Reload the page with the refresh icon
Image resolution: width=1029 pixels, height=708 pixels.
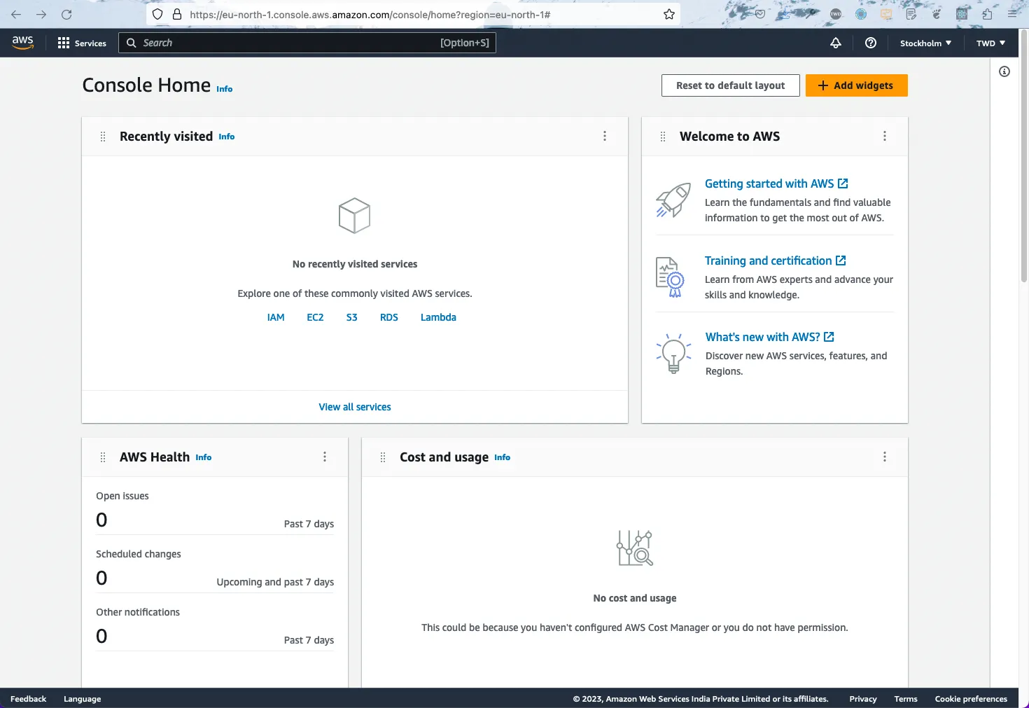coord(66,14)
